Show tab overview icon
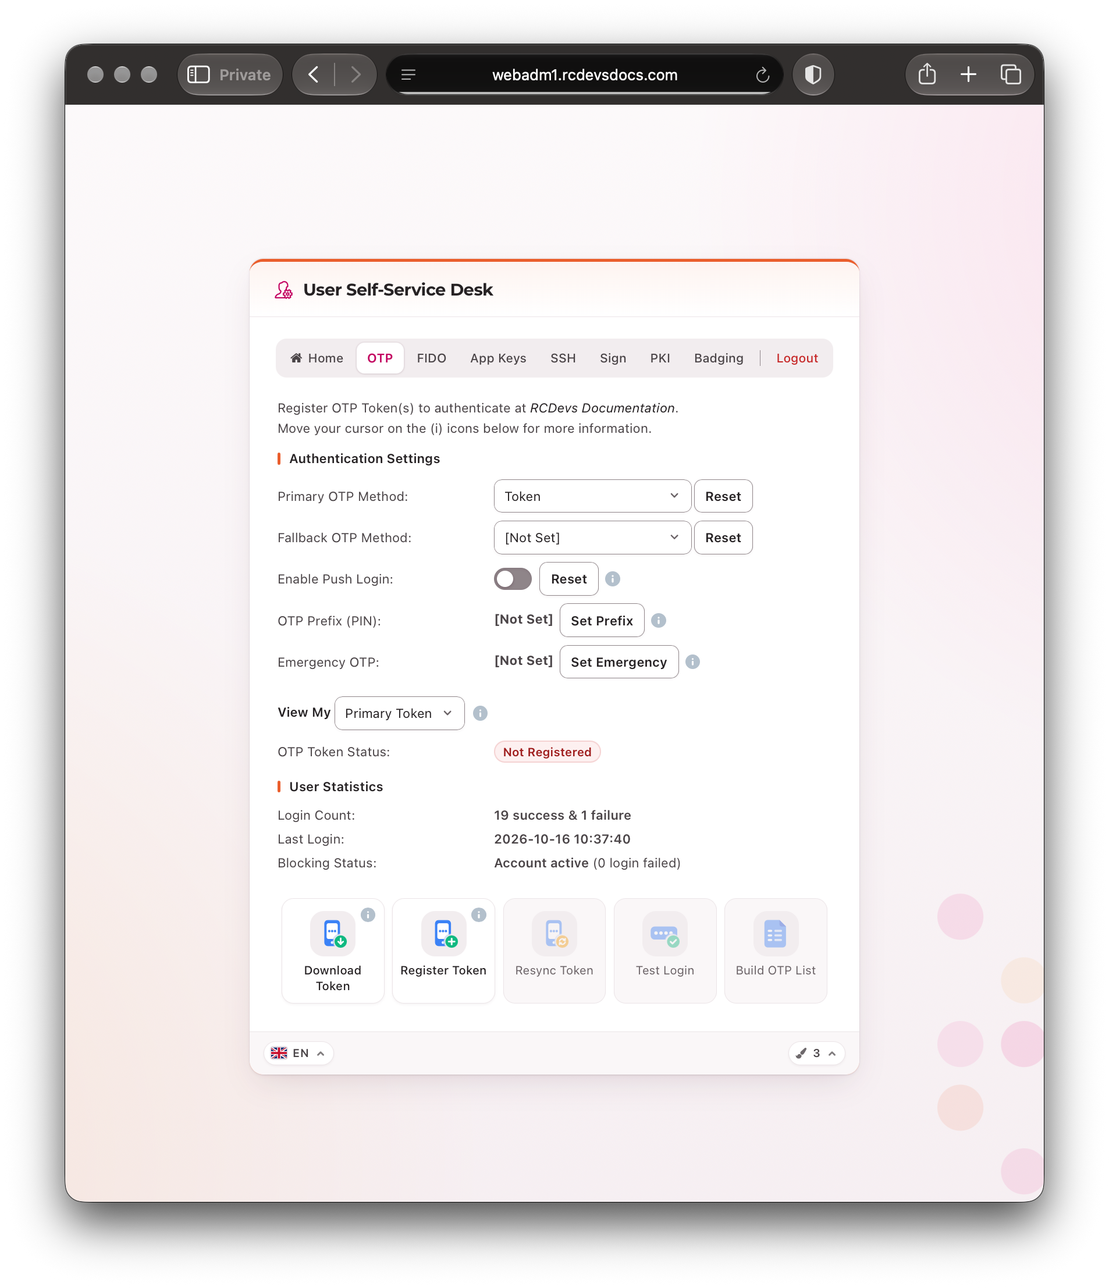This screenshot has width=1109, height=1288. tap(1010, 74)
